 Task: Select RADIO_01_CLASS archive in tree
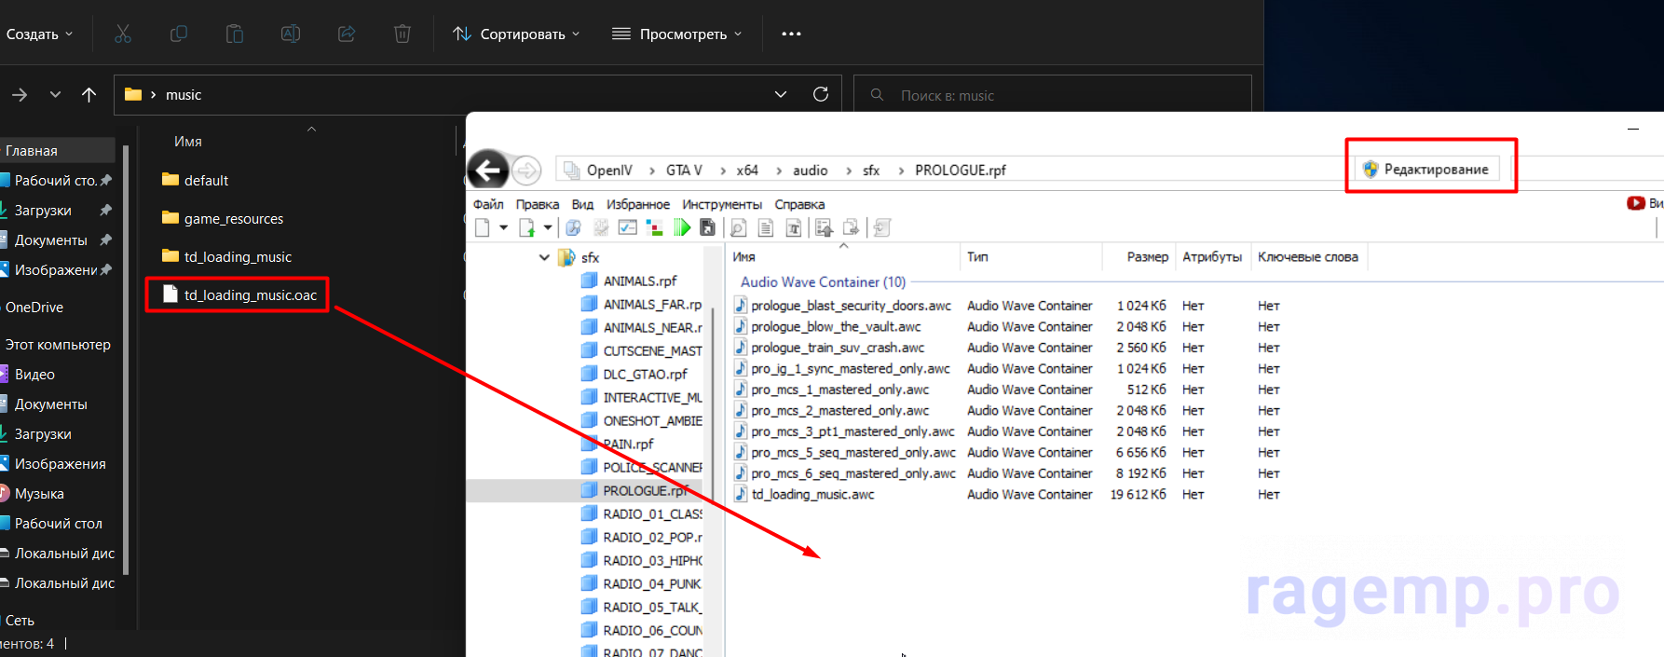(651, 513)
